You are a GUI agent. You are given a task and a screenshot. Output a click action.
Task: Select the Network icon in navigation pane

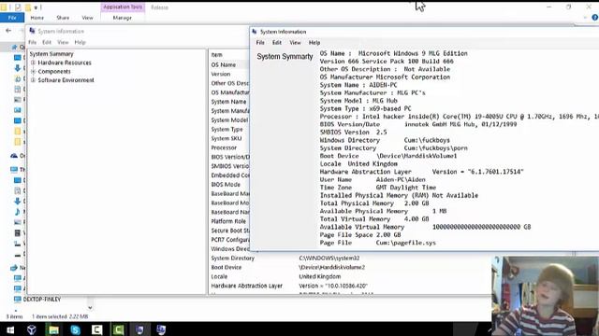[14, 268]
